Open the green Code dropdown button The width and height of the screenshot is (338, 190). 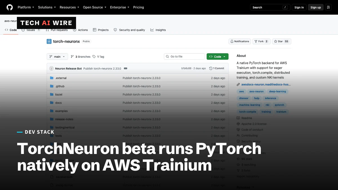tap(217, 57)
